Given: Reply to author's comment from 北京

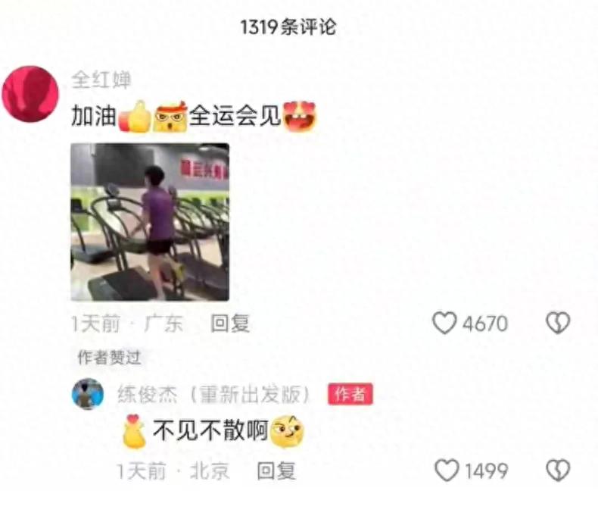Looking at the screenshot, I should [276, 471].
